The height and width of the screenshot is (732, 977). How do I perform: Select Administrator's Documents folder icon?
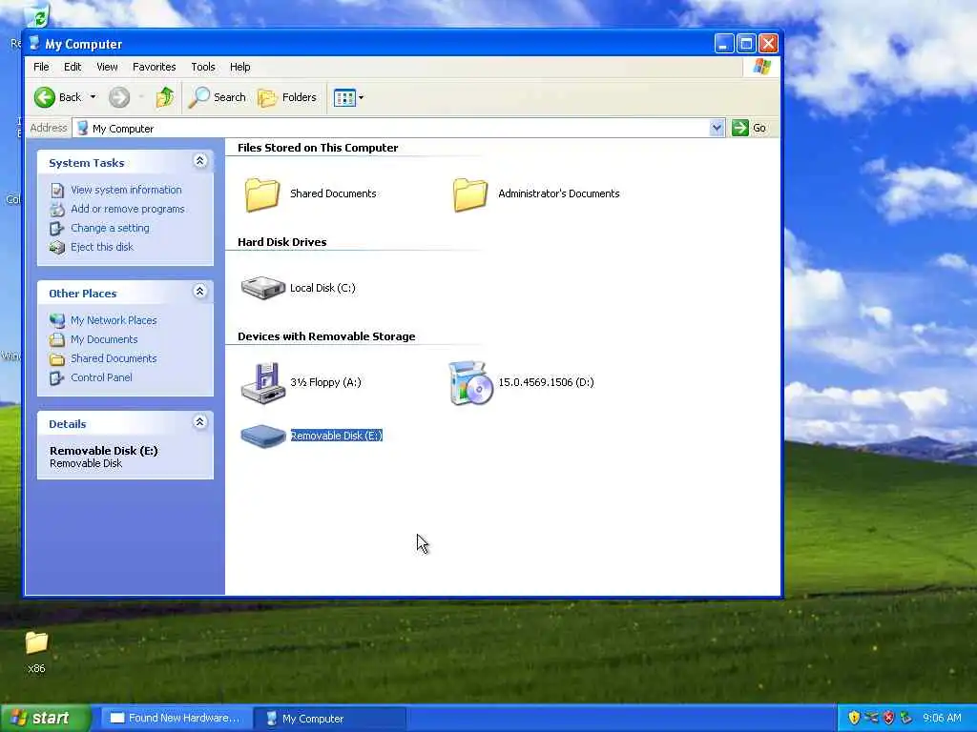[469, 193]
